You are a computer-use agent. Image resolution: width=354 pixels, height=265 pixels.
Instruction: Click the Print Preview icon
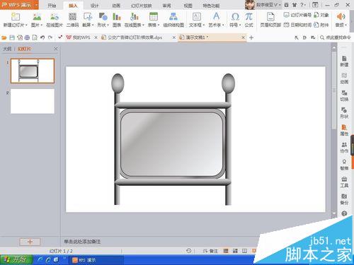pos(35,37)
